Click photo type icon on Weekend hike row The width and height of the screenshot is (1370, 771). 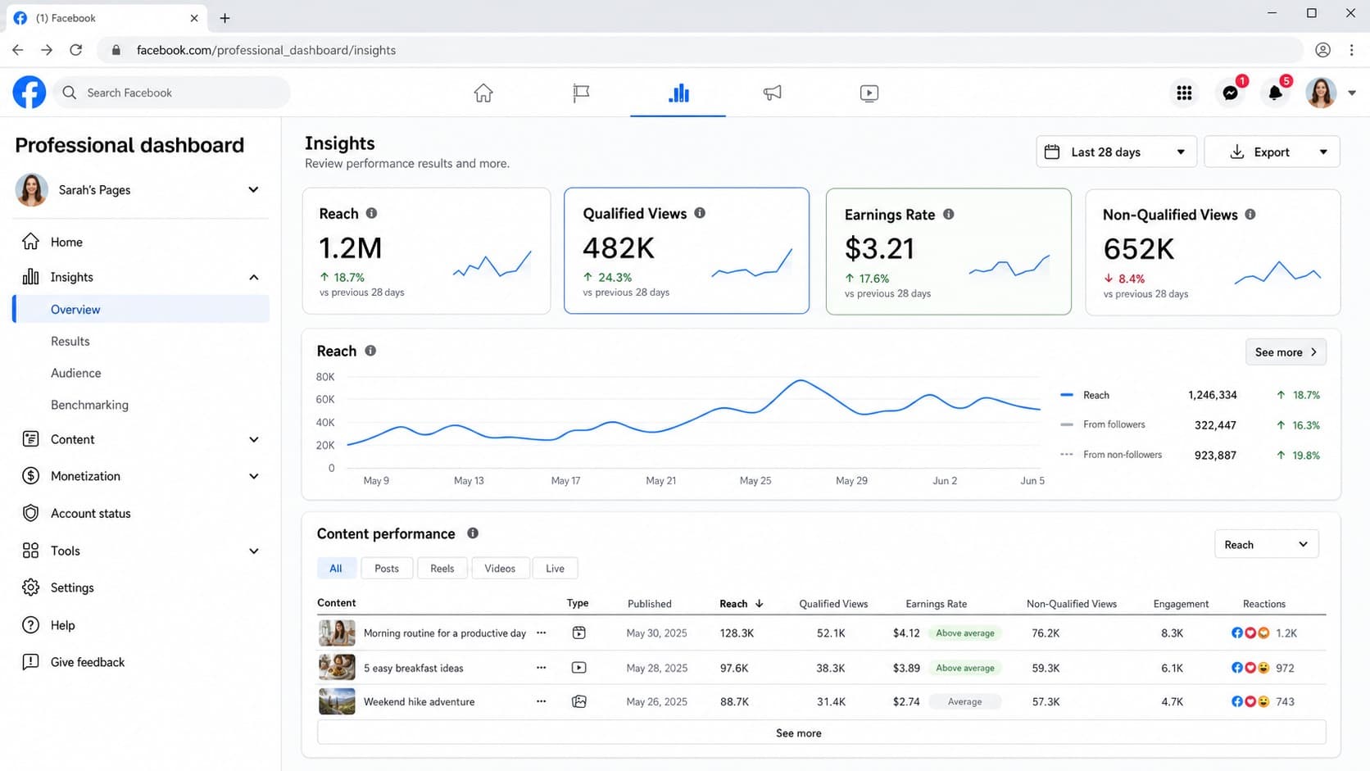coord(578,701)
